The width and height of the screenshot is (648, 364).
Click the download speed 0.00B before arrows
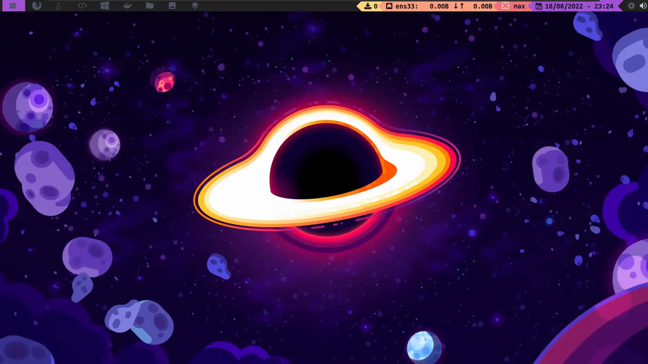(439, 6)
